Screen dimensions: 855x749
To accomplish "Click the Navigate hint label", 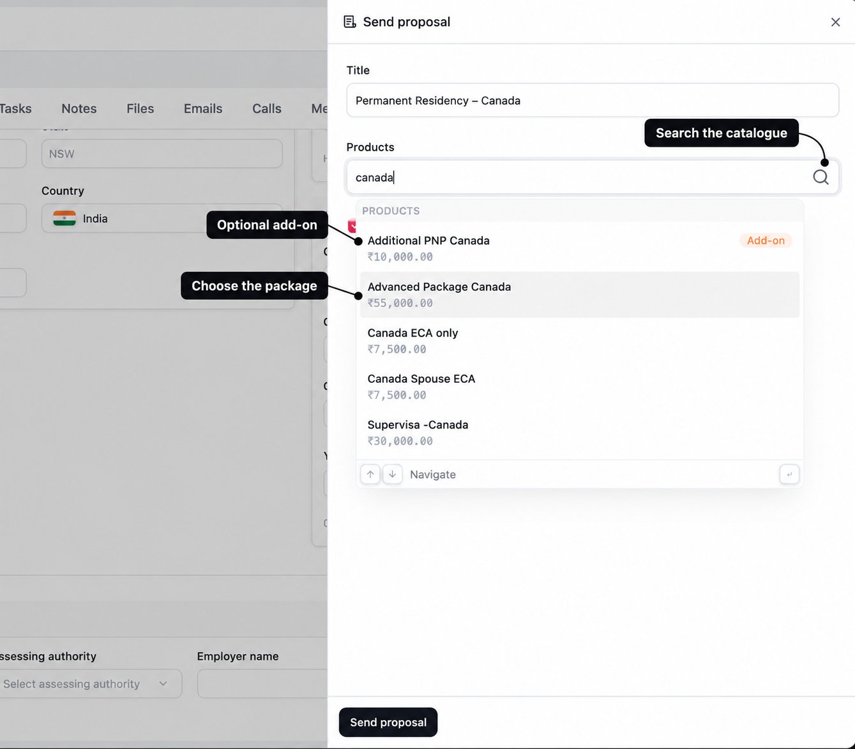I will pyautogui.click(x=433, y=475).
